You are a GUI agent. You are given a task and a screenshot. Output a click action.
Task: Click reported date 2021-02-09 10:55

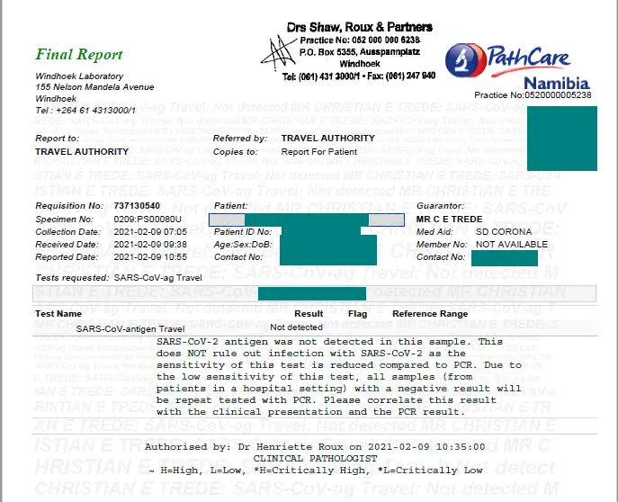[x=150, y=257]
